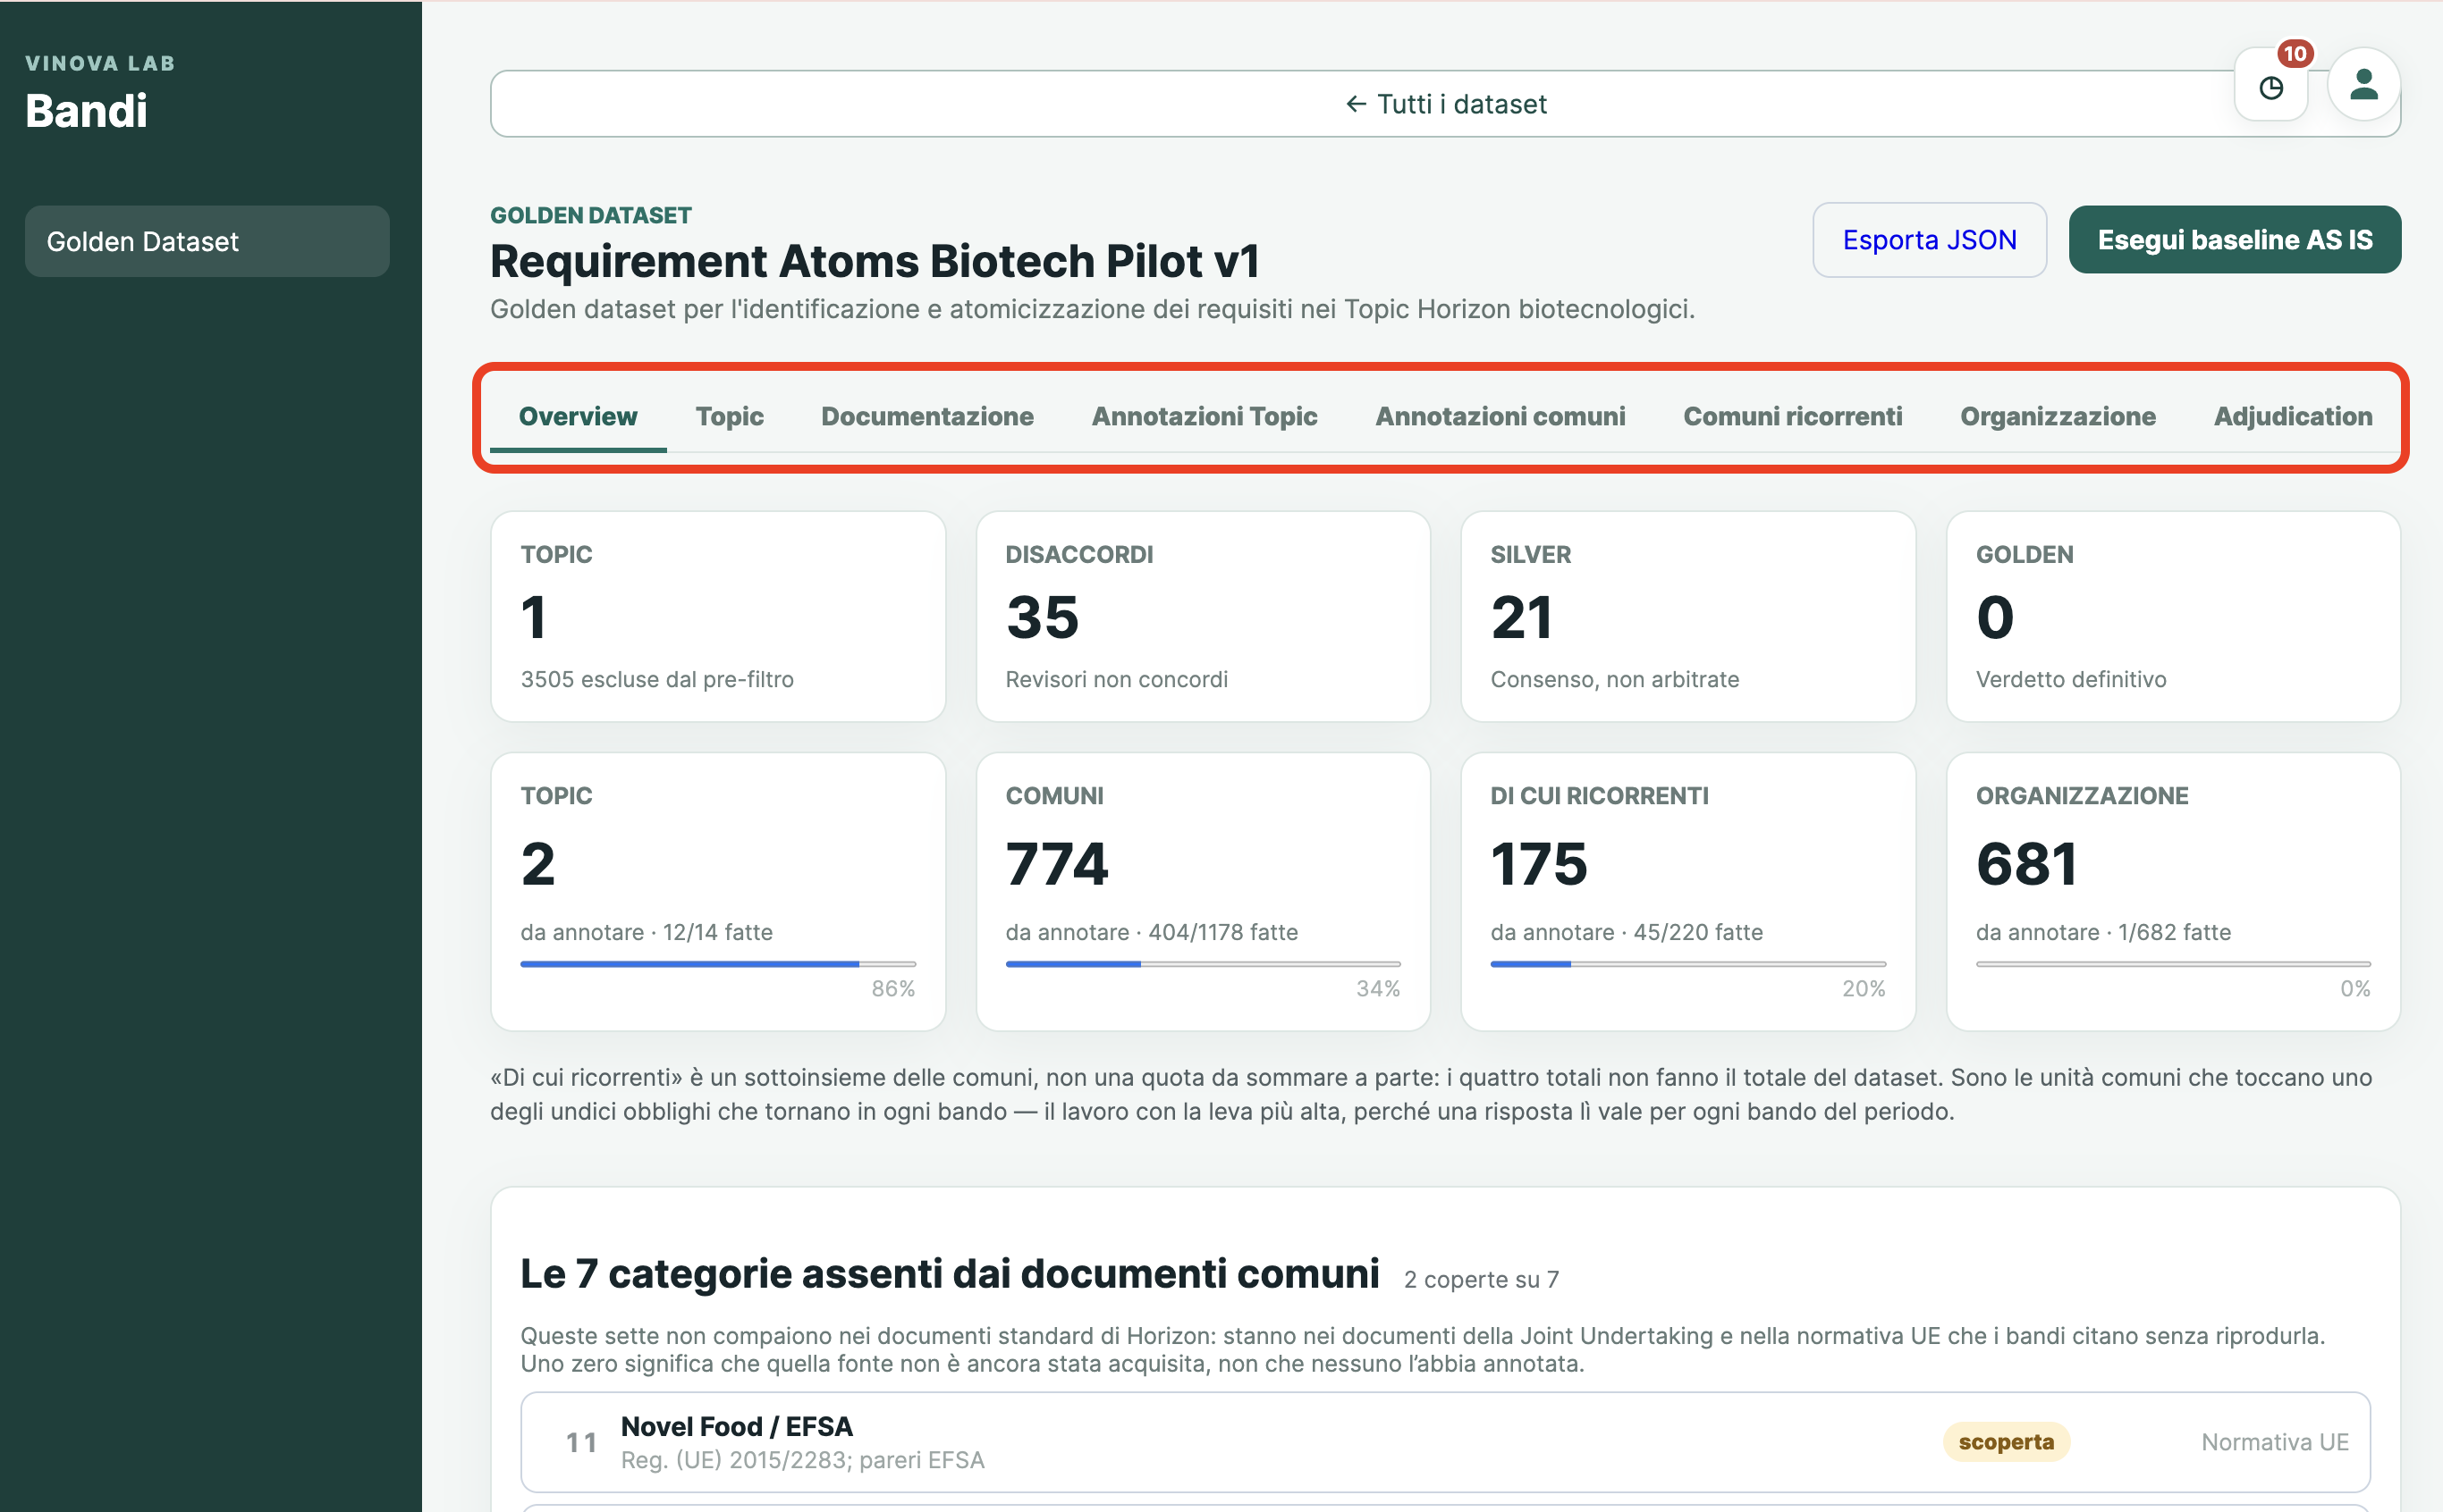
Task: Click the scoperta status badge
Action: (x=2005, y=1441)
